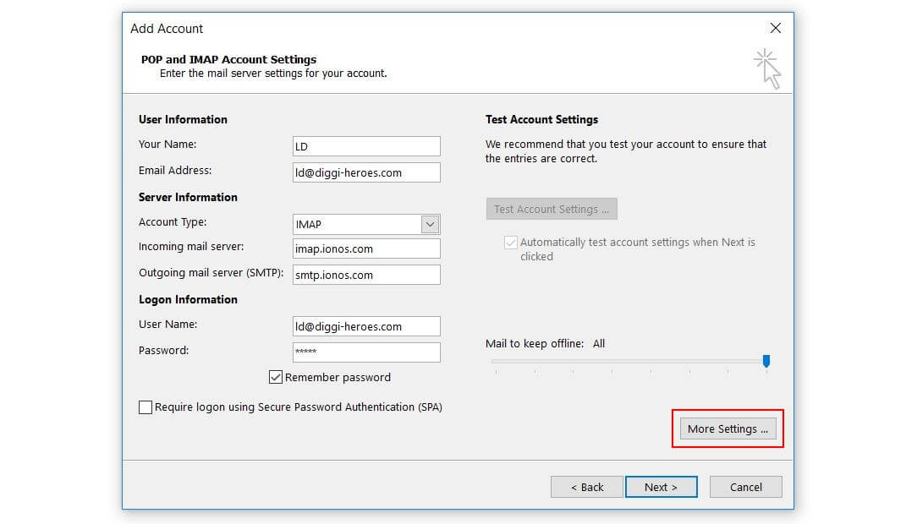Click the Email Address field

coord(366,172)
